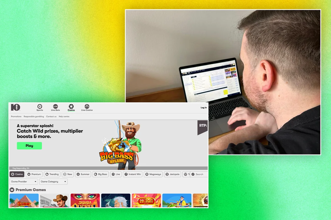Show Instant Win games
The image size is (331, 220).
point(133,174)
